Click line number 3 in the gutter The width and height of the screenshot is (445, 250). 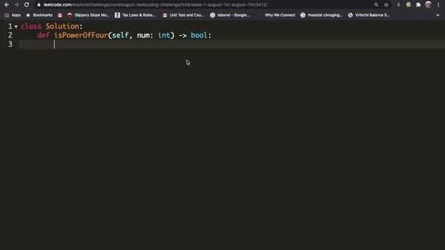pos(10,44)
